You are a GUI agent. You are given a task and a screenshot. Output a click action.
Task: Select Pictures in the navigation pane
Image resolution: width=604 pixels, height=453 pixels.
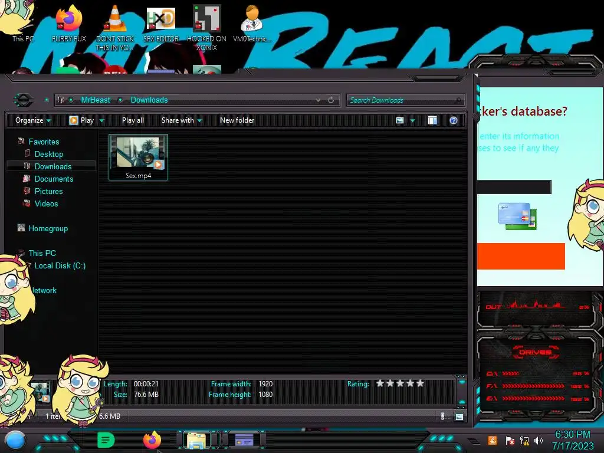pyautogui.click(x=48, y=191)
